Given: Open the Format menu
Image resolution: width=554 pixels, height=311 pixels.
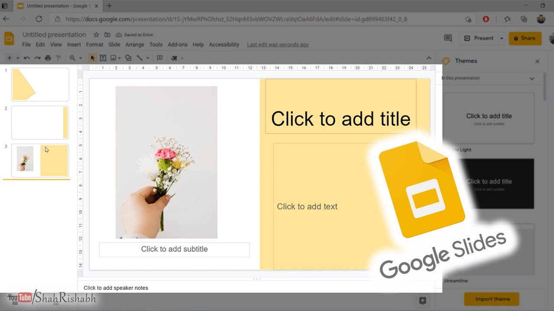Looking at the screenshot, I should pyautogui.click(x=94, y=44).
